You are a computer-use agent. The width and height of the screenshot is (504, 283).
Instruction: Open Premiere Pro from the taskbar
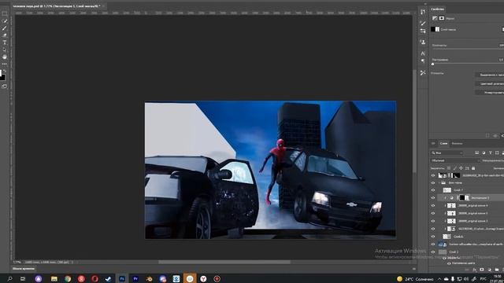click(135, 278)
